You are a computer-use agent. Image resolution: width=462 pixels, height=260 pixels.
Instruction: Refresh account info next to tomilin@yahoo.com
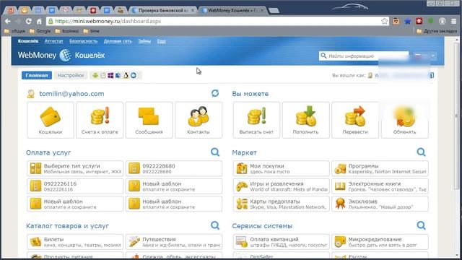[215, 93]
